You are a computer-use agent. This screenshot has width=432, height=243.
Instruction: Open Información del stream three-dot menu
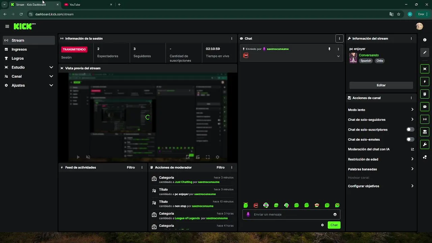tap(411, 38)
